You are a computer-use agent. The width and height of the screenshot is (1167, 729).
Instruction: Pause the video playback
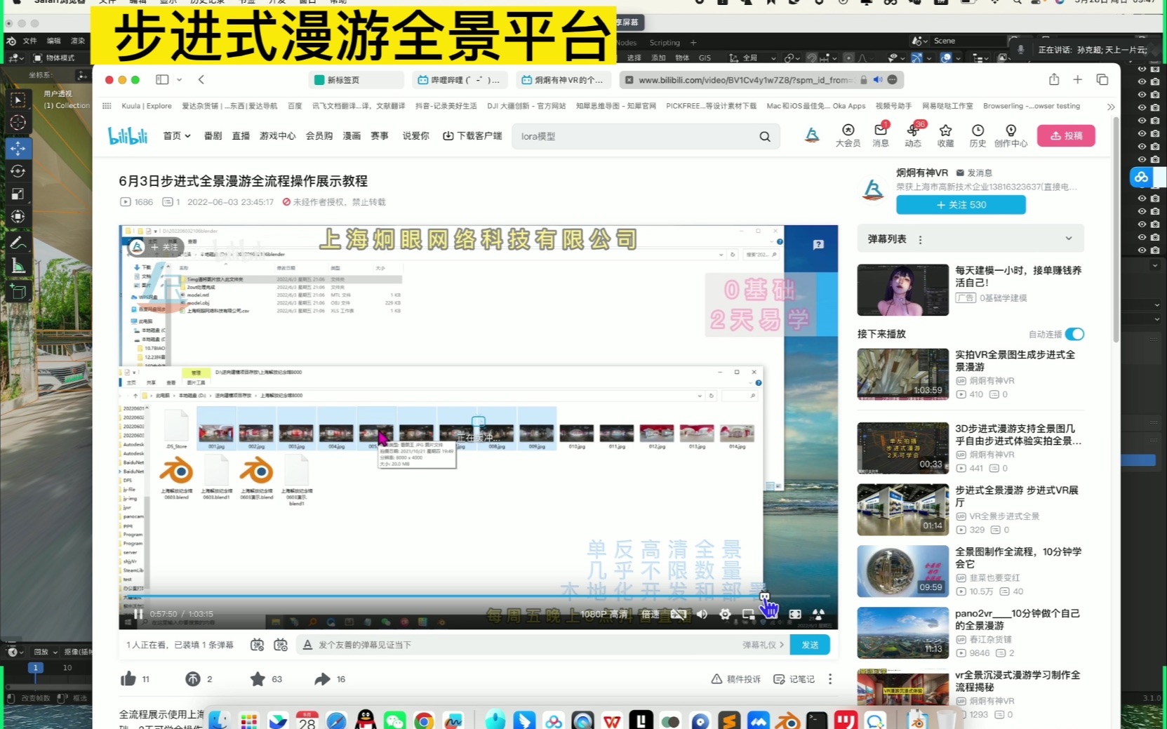coord(138,614)
